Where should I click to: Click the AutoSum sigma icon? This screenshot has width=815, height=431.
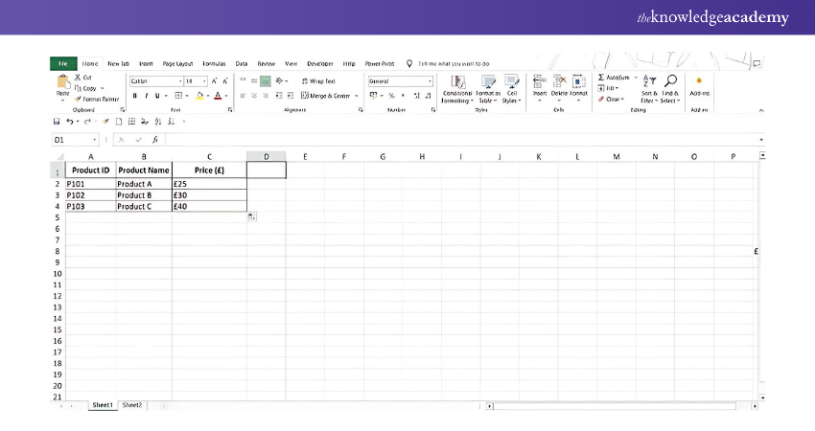601,77
